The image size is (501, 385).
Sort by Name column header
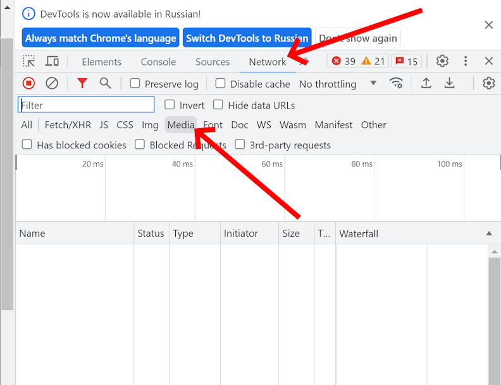pyautogui.click(x=75, y=234)
